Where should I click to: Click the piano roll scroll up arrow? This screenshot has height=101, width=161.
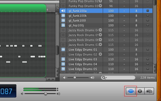[57, 71]
